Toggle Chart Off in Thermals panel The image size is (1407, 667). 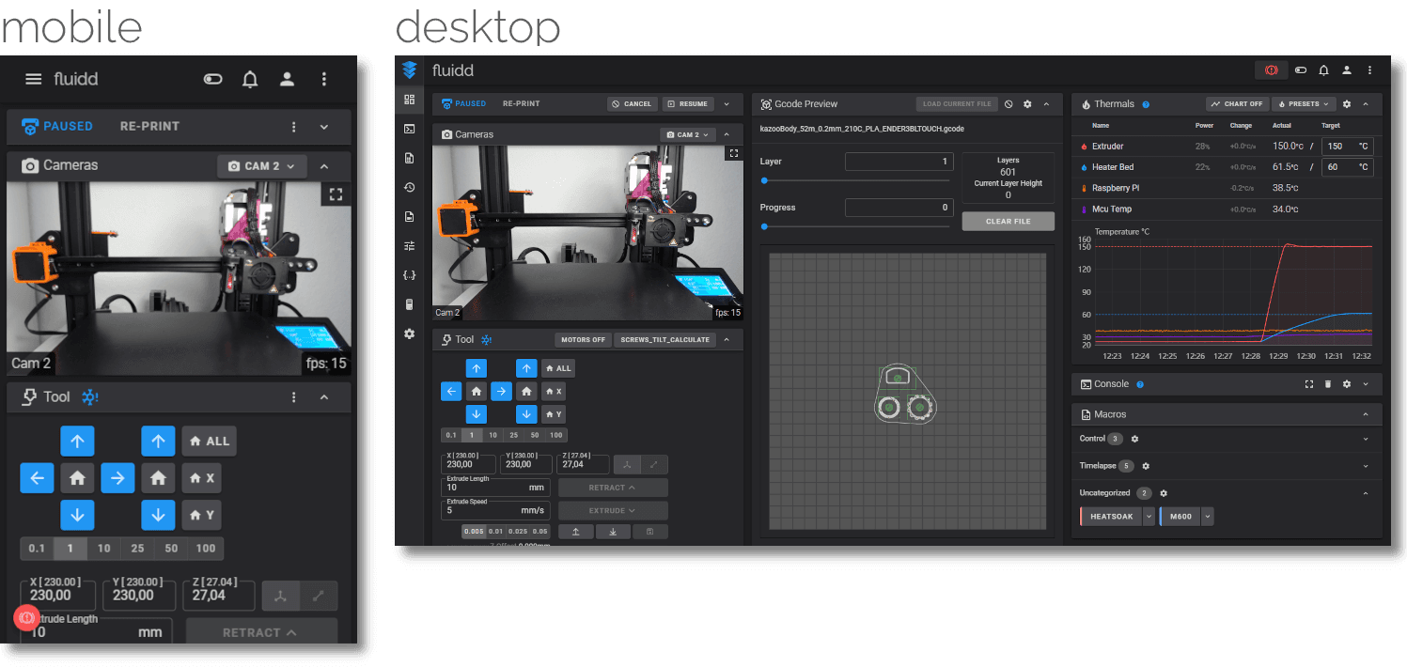(x=1236, y=104)
